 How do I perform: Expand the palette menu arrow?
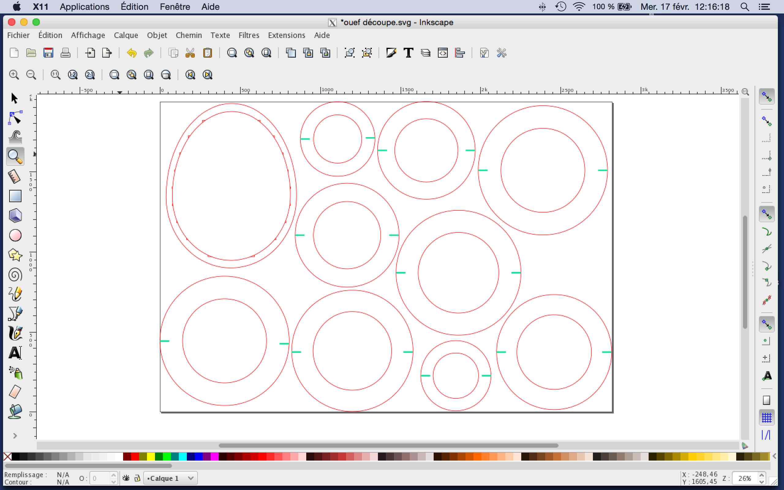click(x=774, y=456)
